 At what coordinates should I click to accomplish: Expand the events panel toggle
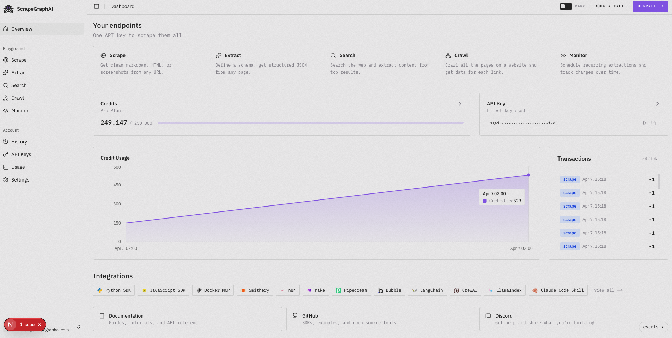653,327
